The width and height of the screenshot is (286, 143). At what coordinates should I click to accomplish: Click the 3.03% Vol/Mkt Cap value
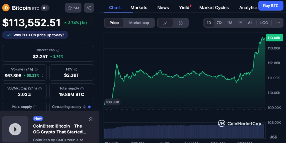click(25, 94)
